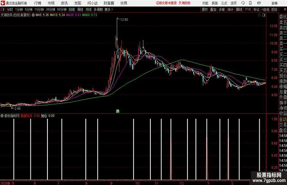Open the mail message icon
The image size is (287, 185).
pyautogui.click(x=259, y=3)
